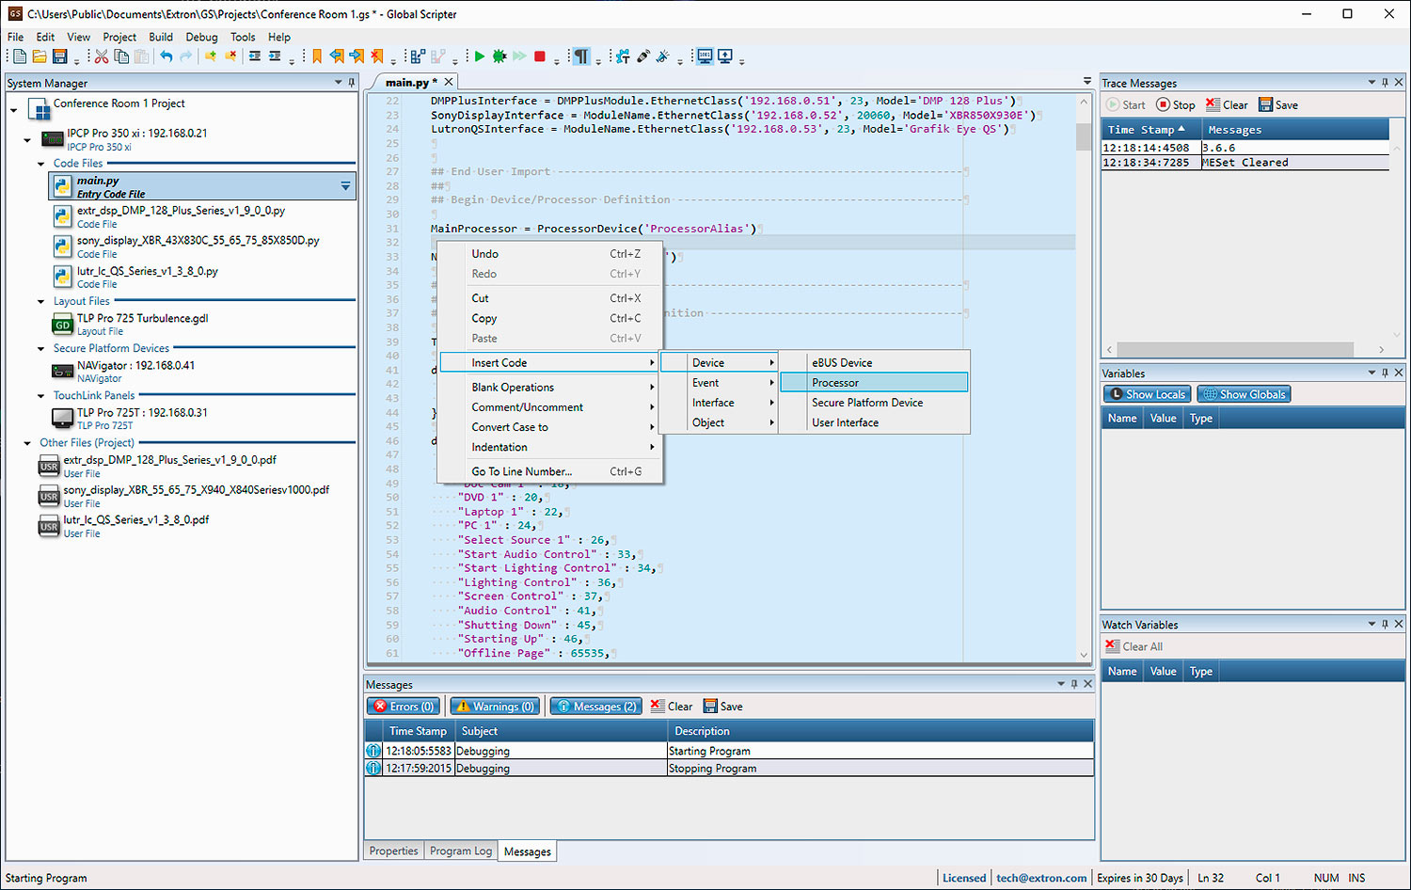Click the Open folder toolbar icon
1411x890 pixels.
pyautogui.click(x=40, y=56)
